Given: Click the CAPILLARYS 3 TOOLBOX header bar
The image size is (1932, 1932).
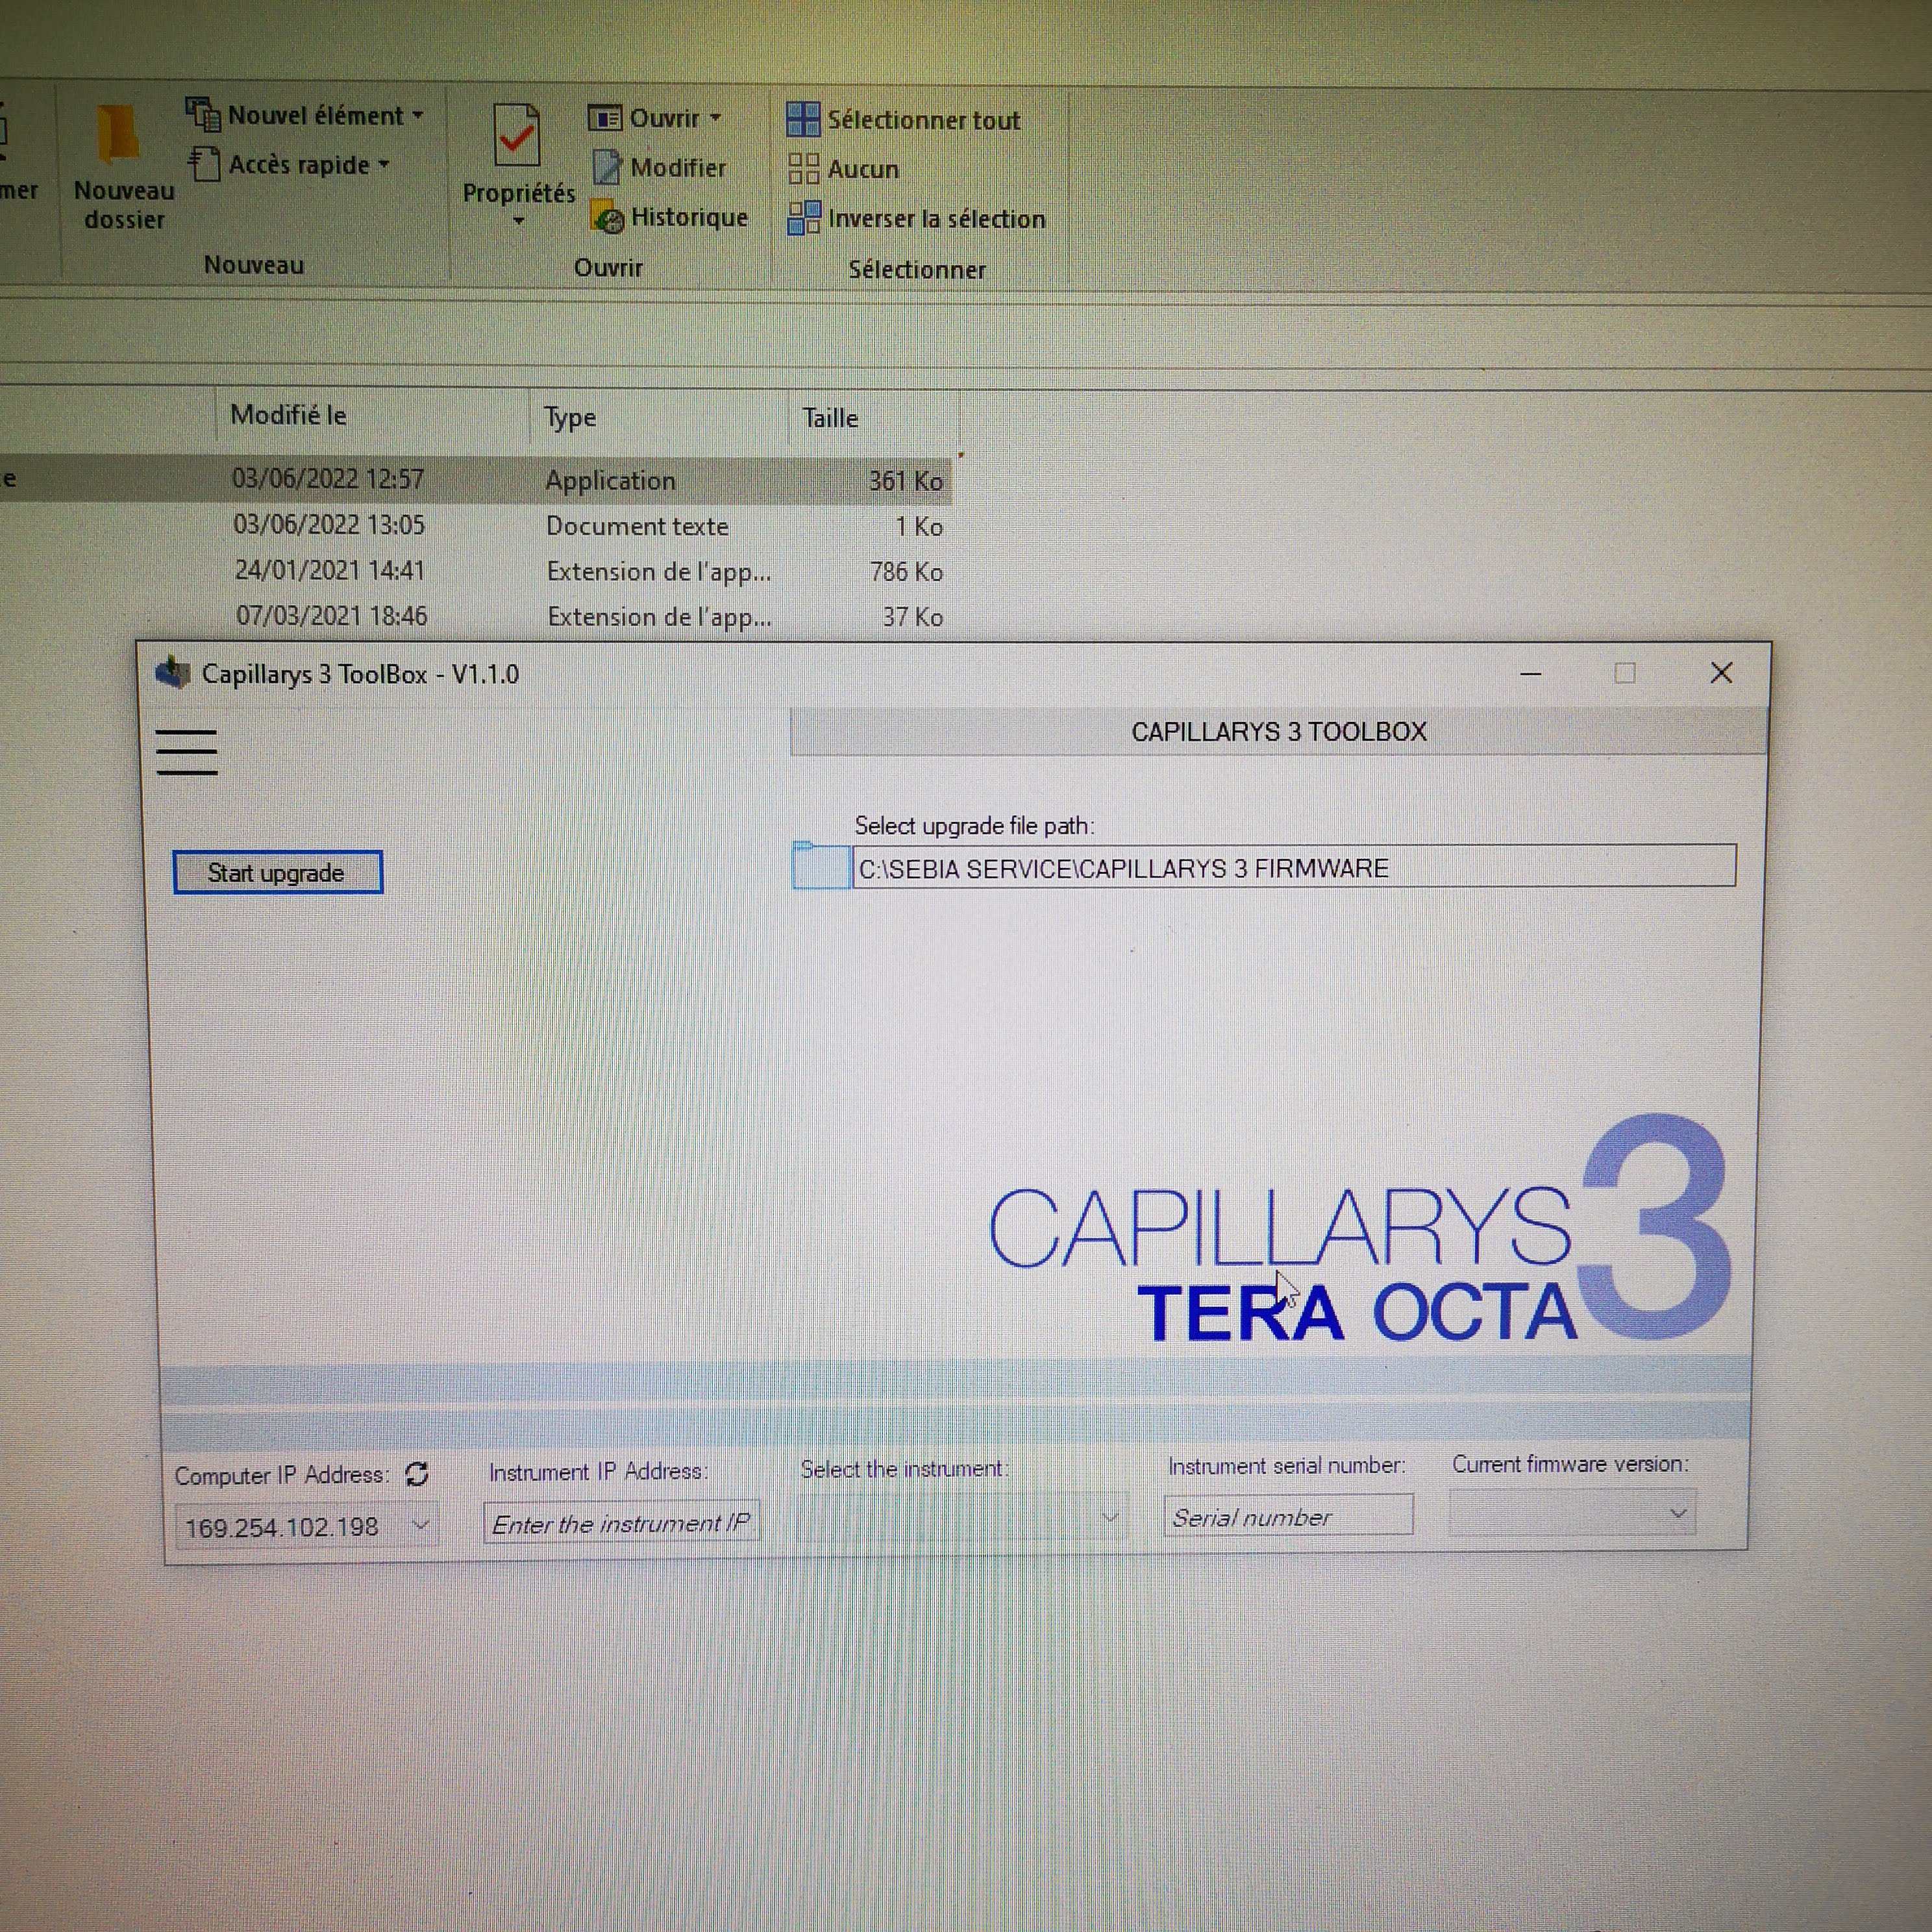Looking at the screenshot, I should click(x=1278, y=731).
